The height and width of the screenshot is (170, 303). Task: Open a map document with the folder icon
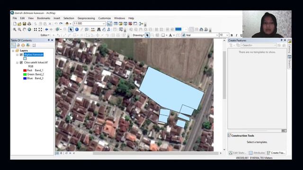[x=19, y=24]
